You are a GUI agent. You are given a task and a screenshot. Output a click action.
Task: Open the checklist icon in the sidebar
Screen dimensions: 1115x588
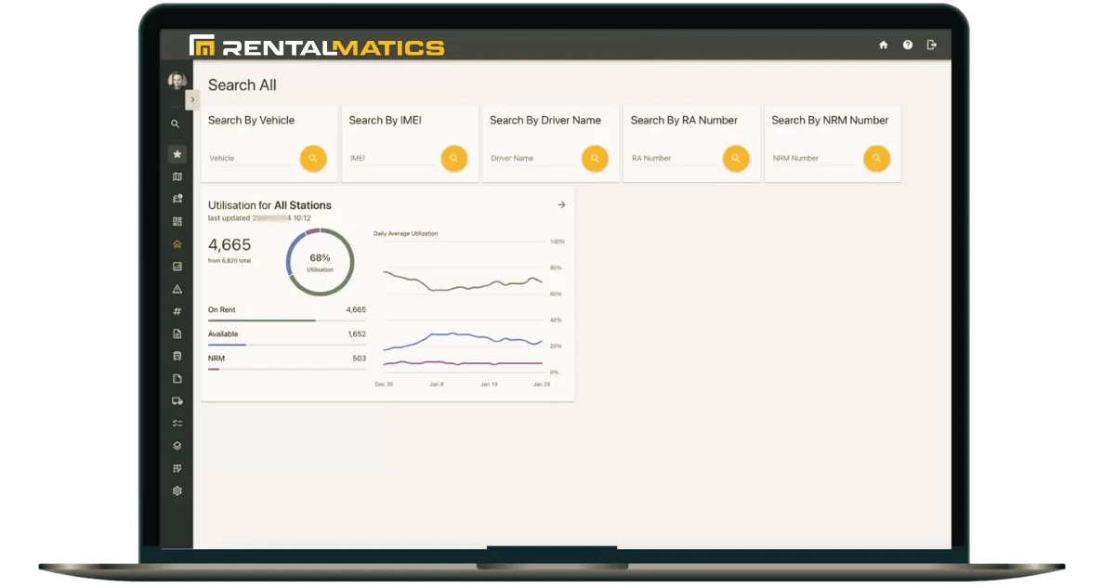177,423
